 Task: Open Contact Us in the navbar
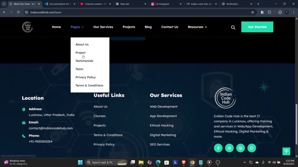[x=170, y=27]
